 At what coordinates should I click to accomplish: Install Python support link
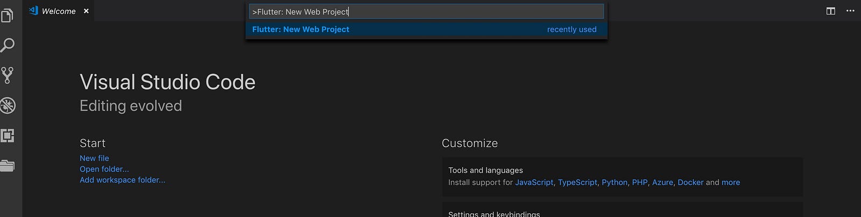point(615,182)
